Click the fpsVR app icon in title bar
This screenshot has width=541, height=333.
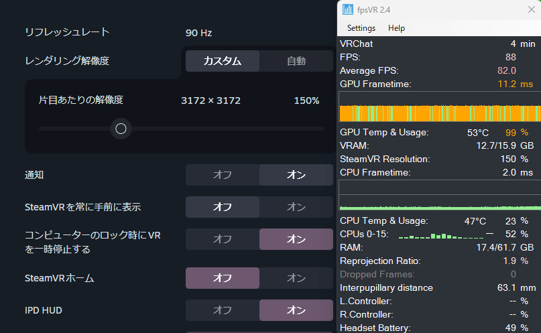[347, 9]
